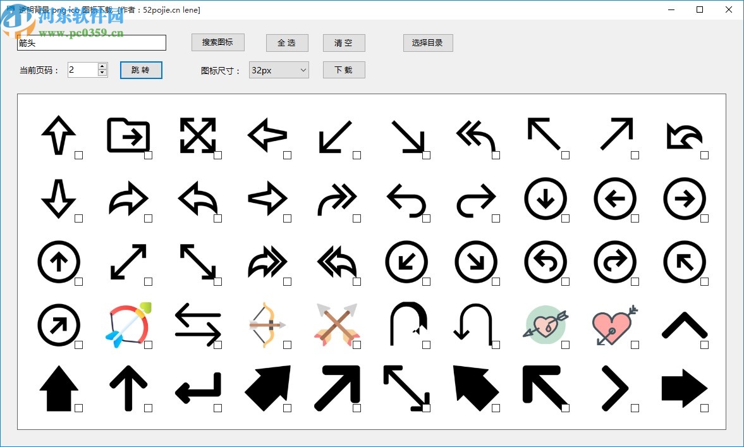Click the 下载 download button
Screen dimensions: 744x447
(344, 70)
